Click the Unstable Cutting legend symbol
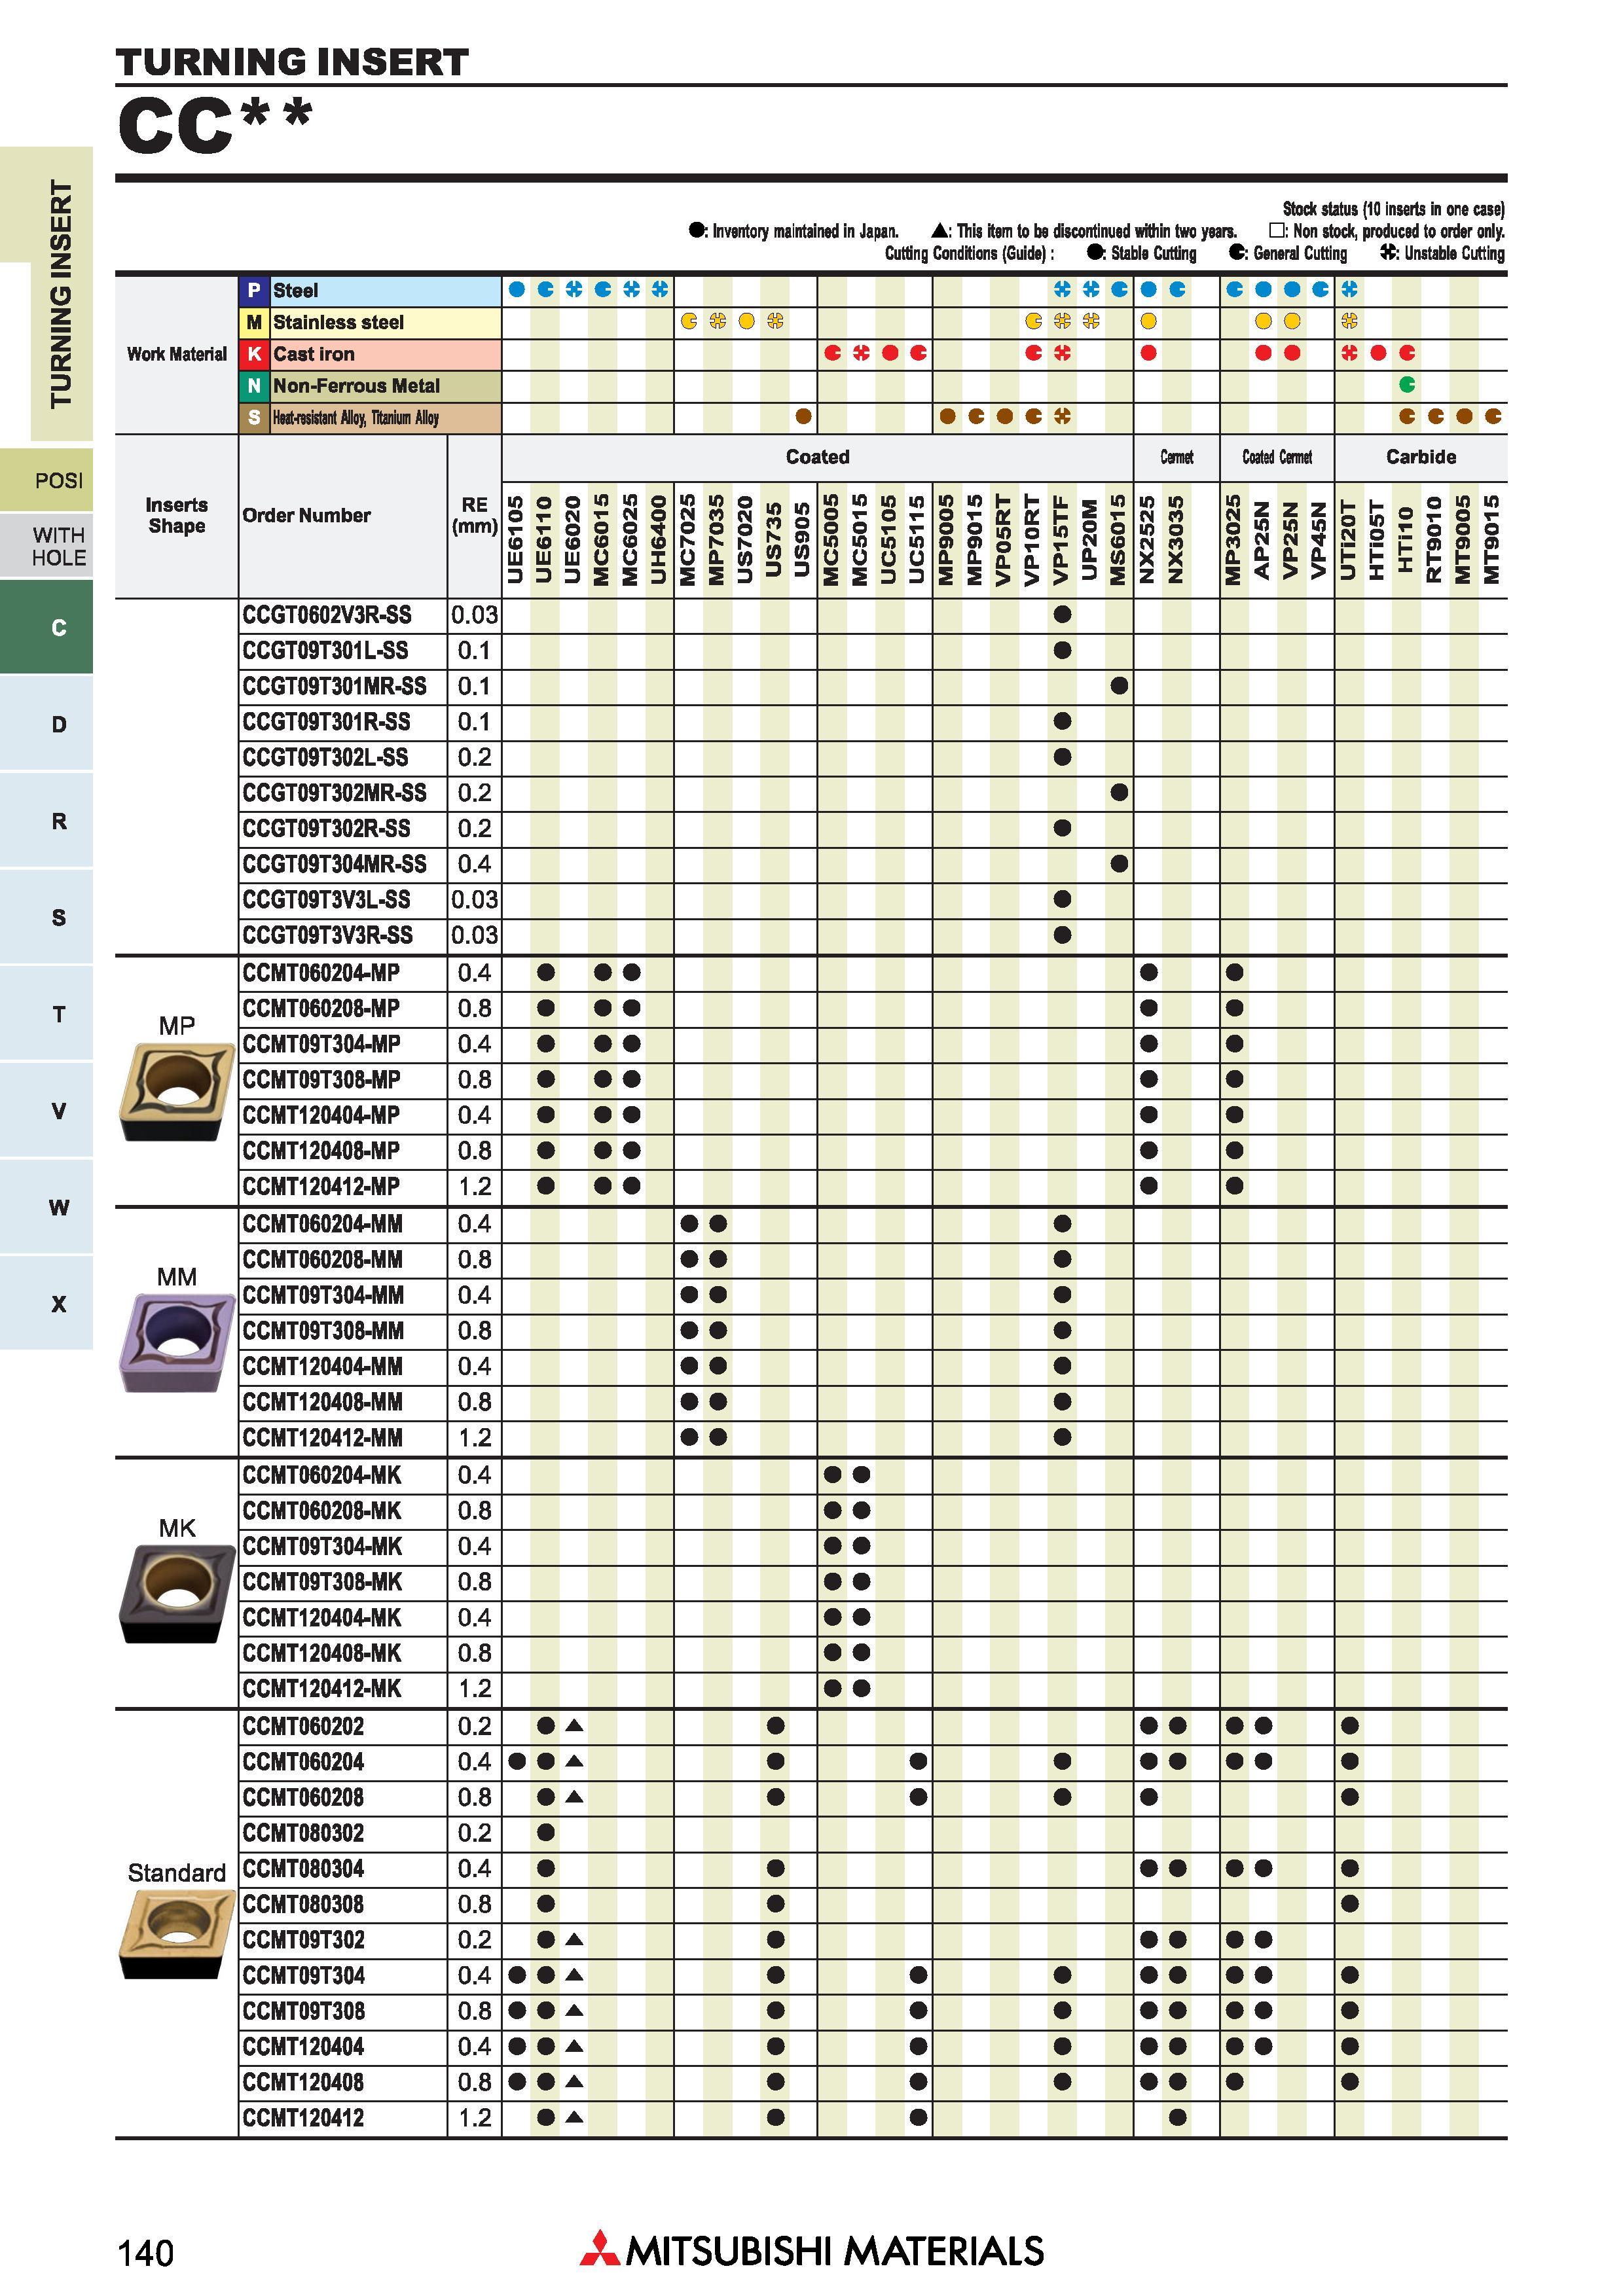The image size is (1623, 2296). 1389,253
